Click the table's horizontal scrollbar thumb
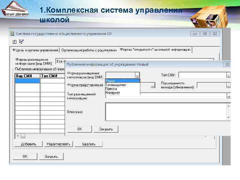The height and width of the screenshot is (180, 240). (x=23, y=136)
